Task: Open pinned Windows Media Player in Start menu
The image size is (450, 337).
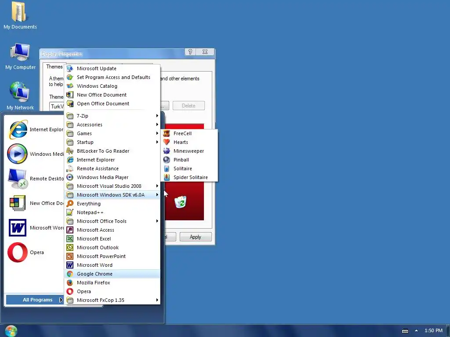Action: 35,154
